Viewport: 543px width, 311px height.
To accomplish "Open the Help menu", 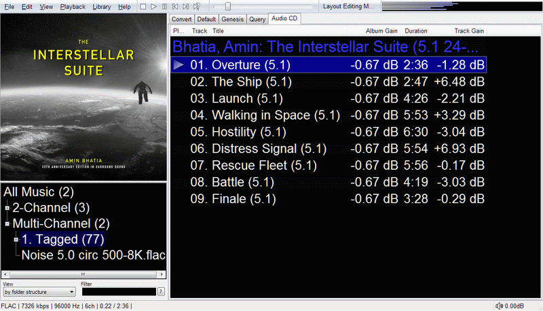I will click(124, 7).
